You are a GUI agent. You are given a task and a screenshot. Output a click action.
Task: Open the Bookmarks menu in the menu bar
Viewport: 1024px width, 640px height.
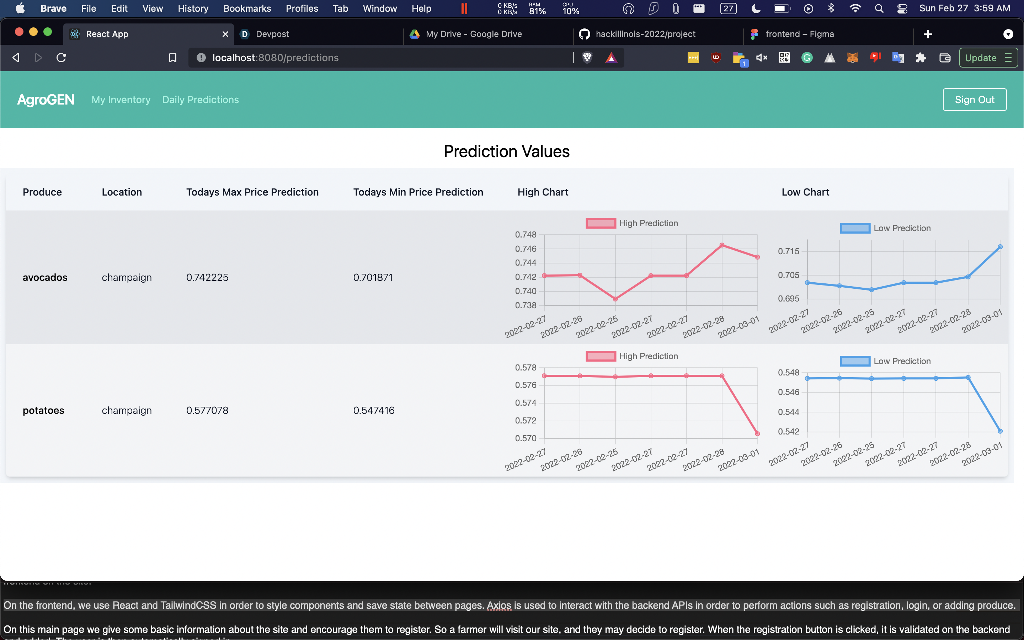point(247,9)
